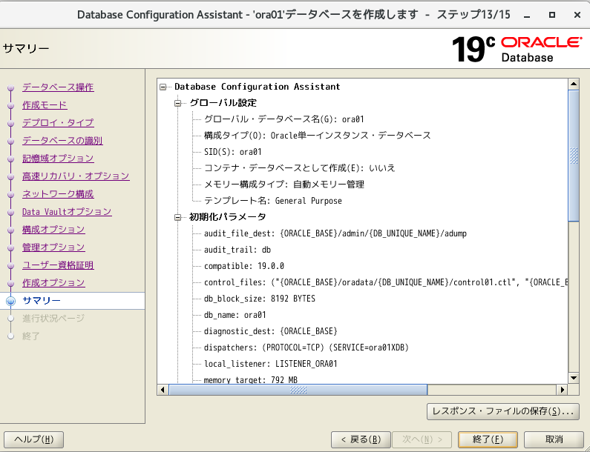Save response file with レスポンス・ファイルの保存(S)

[x=503, y=411]
